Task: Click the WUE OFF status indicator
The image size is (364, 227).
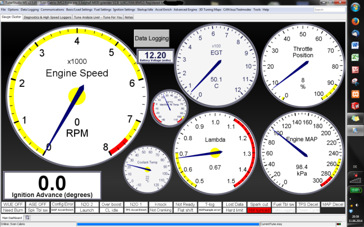Action: (13, 204)
